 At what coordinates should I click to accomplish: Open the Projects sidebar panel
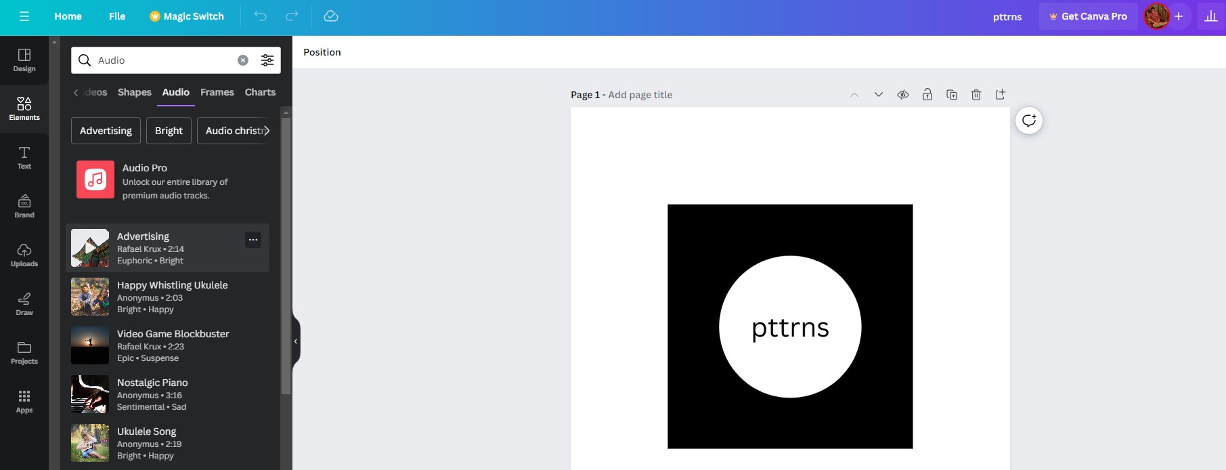24,353
